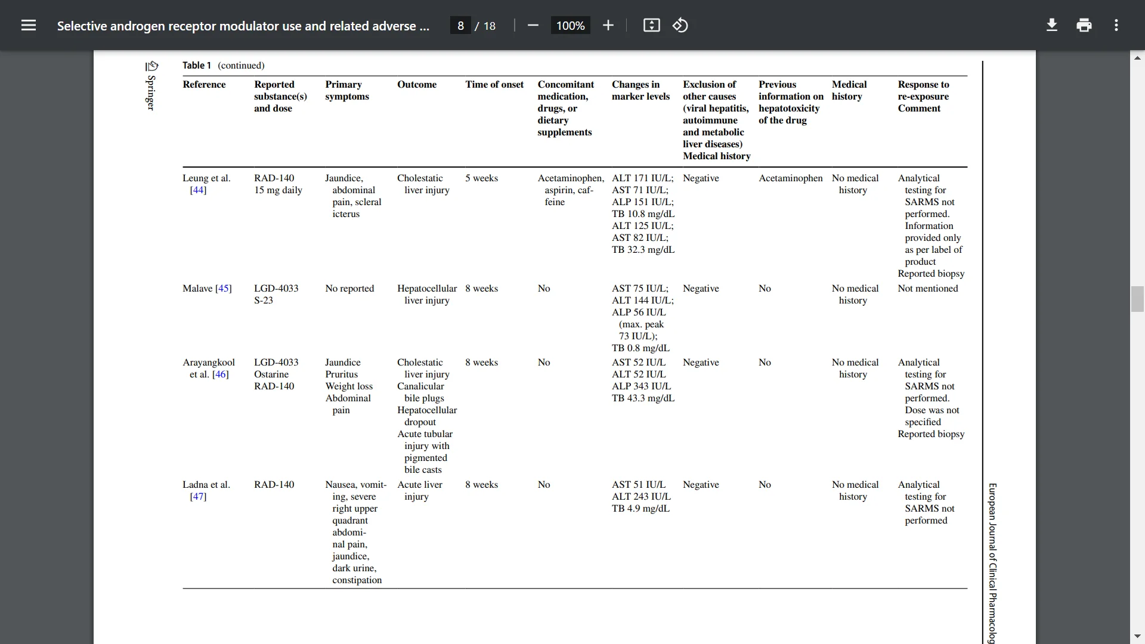
Task: Click 'No reported' symptoms cell
Action: coord(349,289)
